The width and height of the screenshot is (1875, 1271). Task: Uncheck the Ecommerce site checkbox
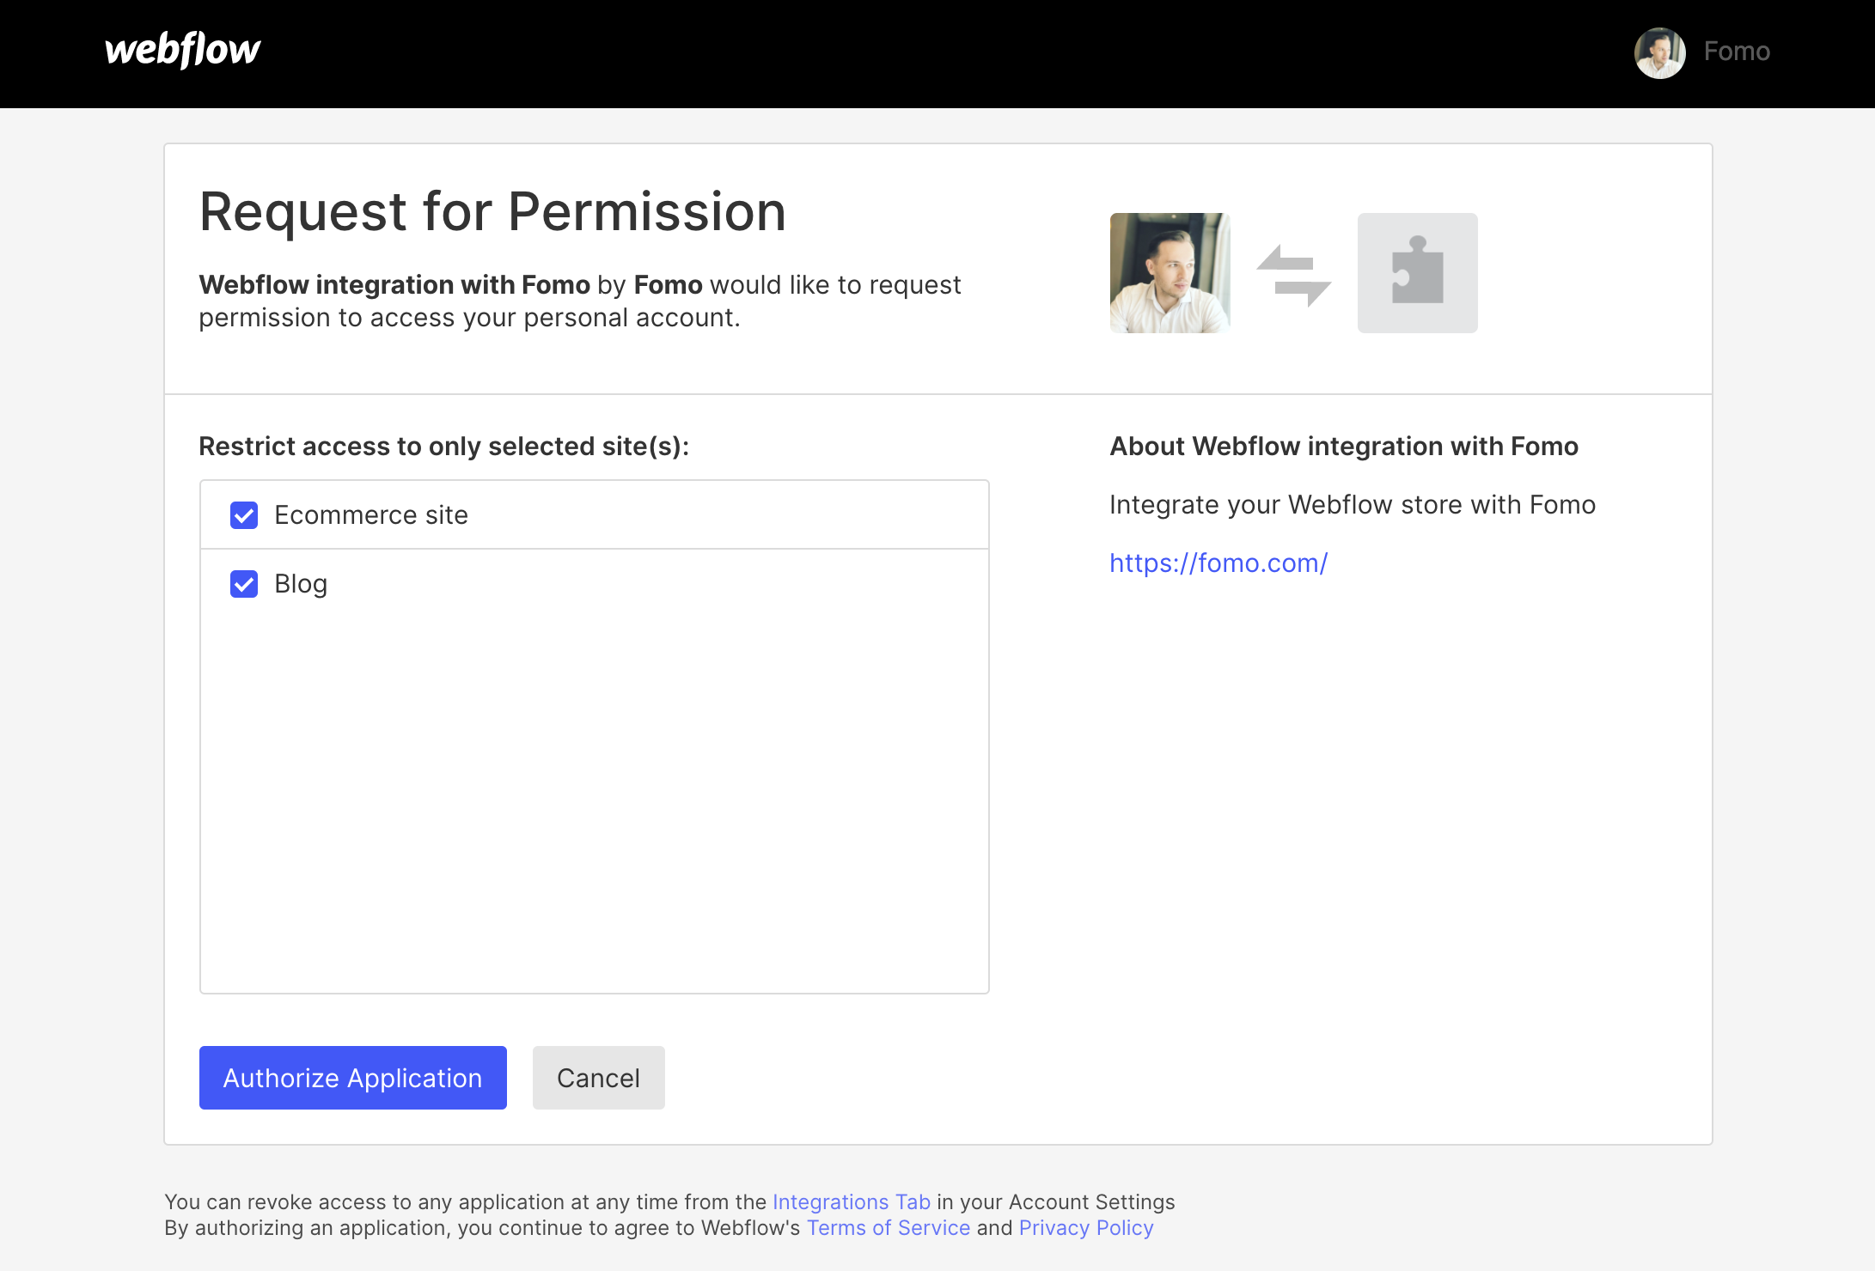(x=244, y=515)
